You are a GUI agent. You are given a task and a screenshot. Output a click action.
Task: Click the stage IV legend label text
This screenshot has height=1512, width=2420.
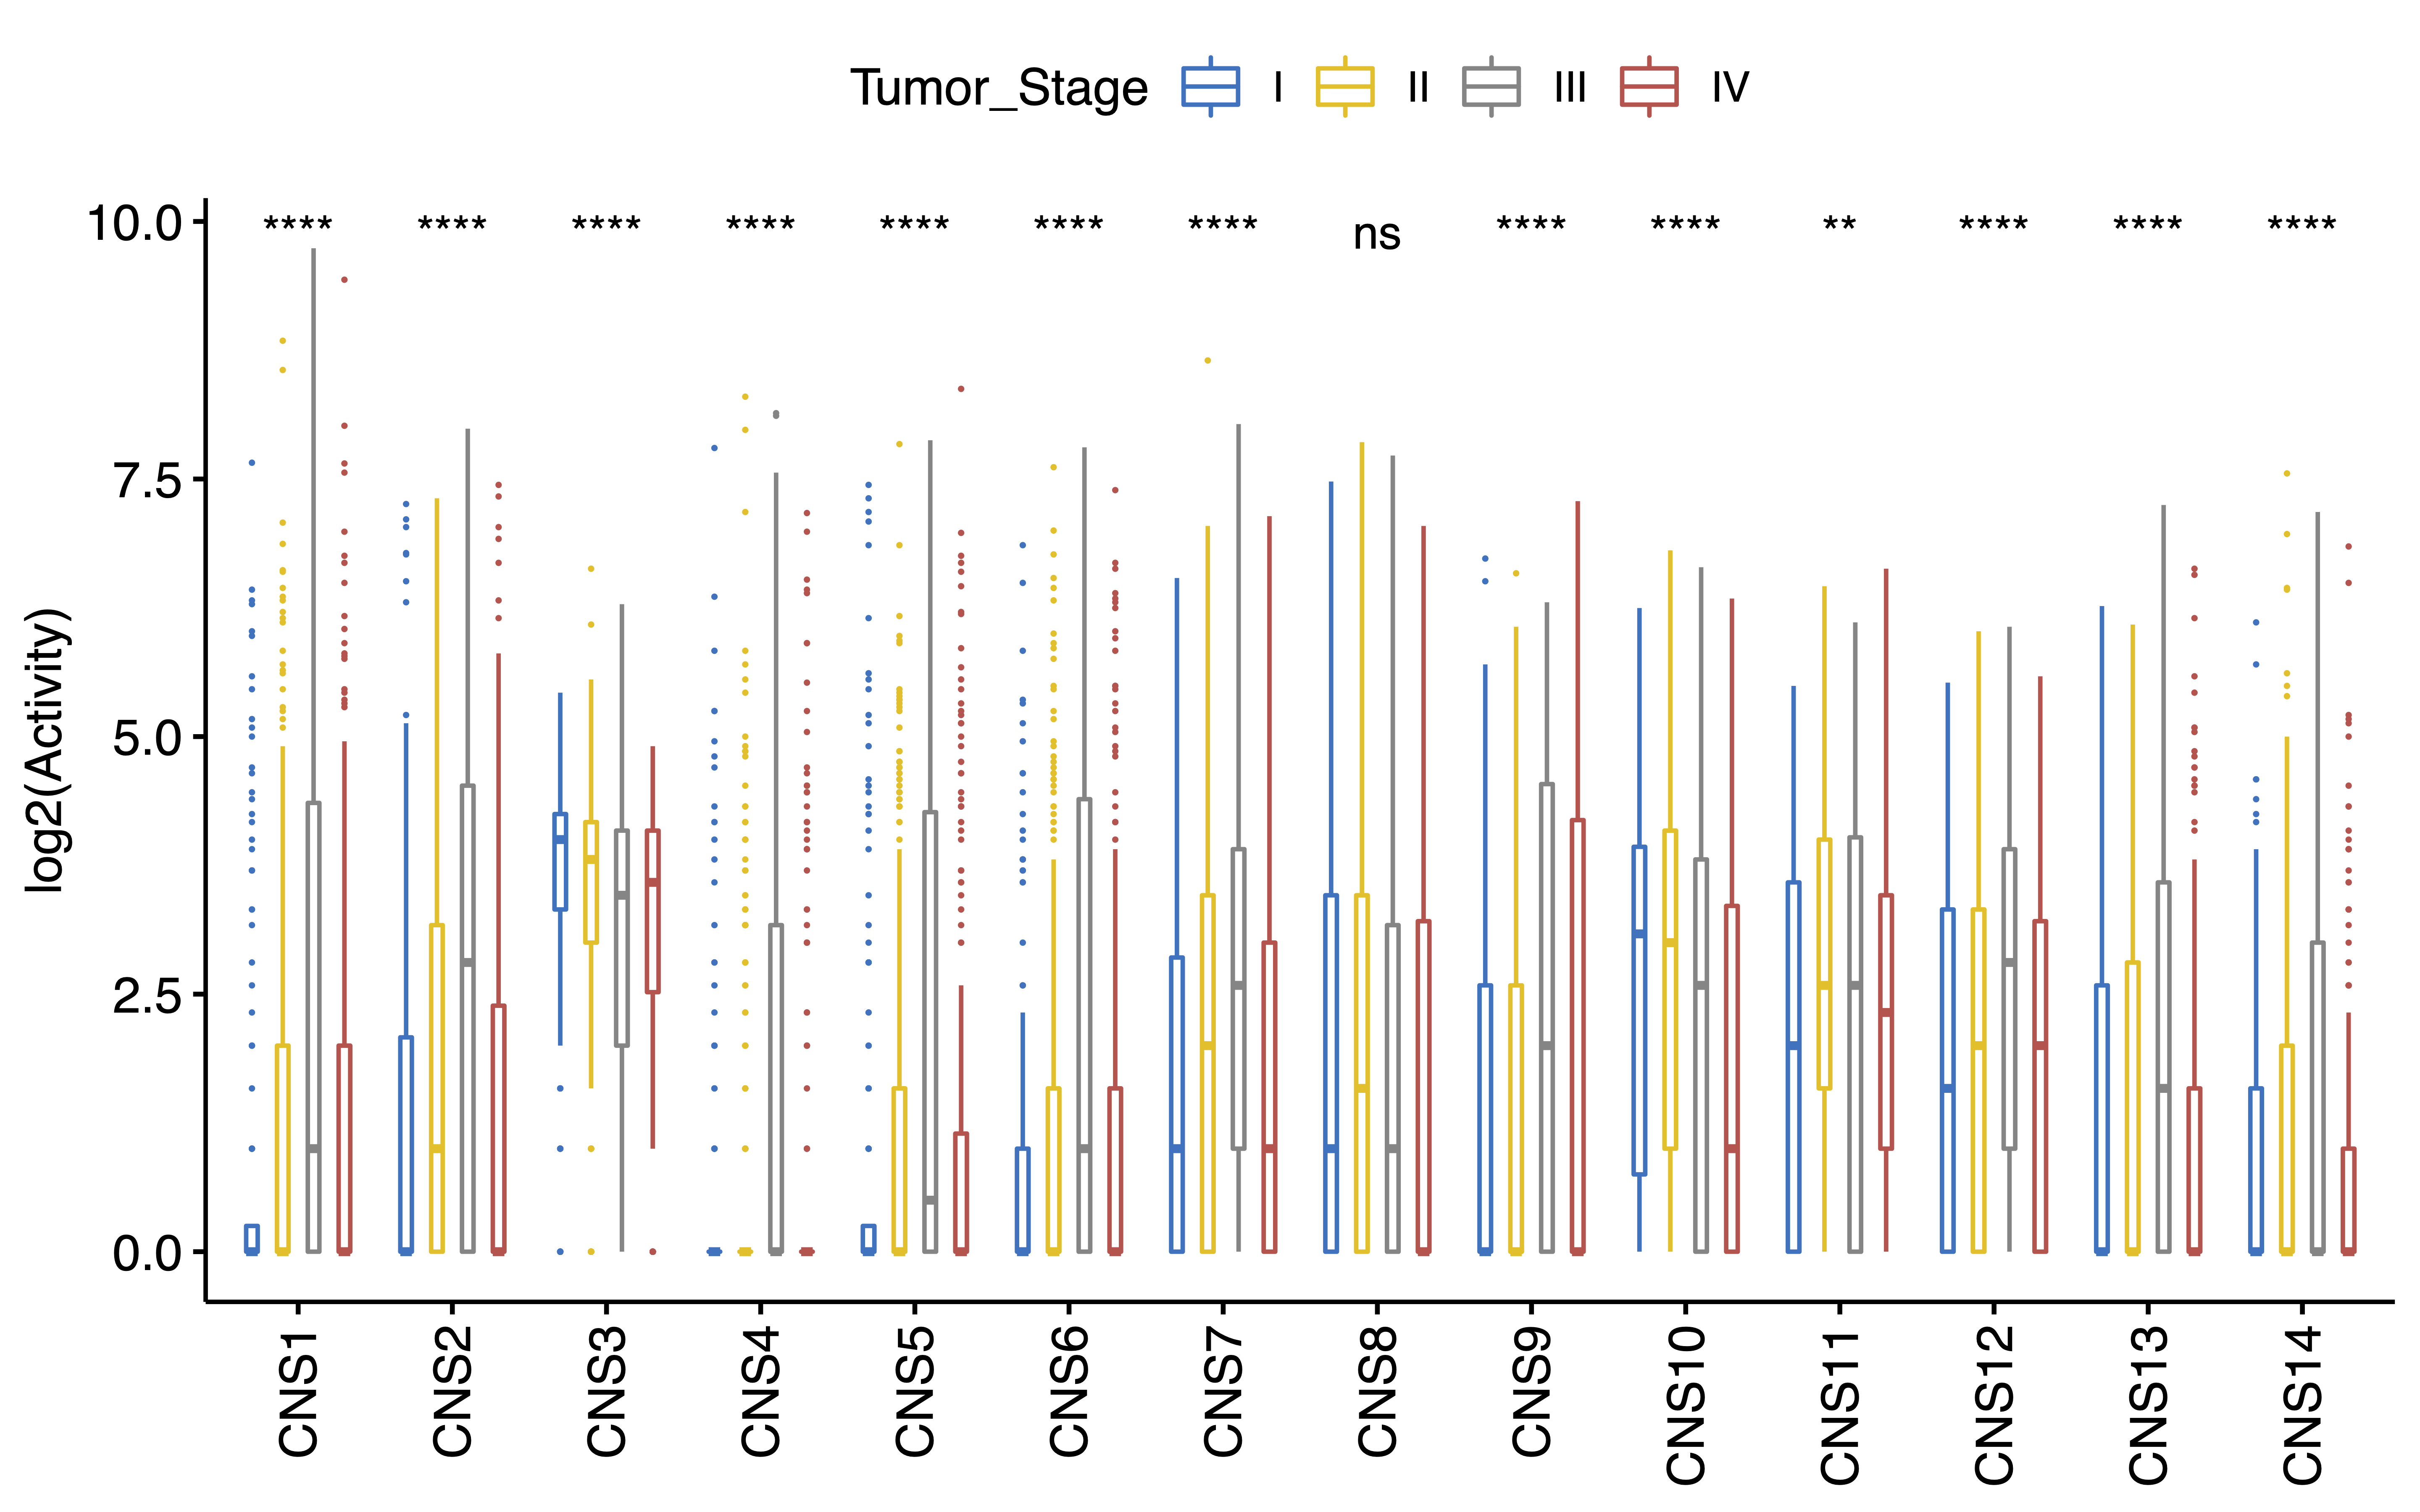pyautogui.click(x=1730, y=87)
